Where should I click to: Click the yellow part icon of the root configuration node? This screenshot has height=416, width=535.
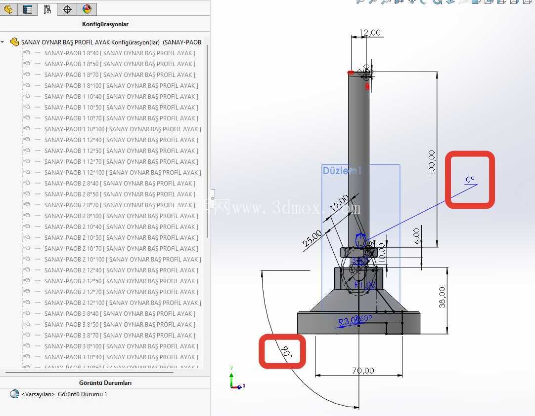14,42
